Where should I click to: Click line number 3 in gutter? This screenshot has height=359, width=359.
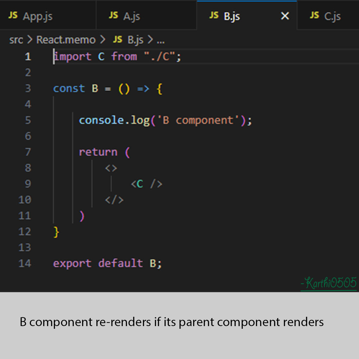click(x=28, y=88)
